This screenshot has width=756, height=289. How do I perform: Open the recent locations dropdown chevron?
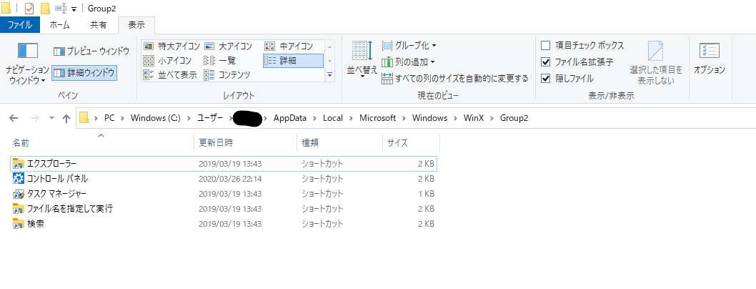(x=52, y=118)
